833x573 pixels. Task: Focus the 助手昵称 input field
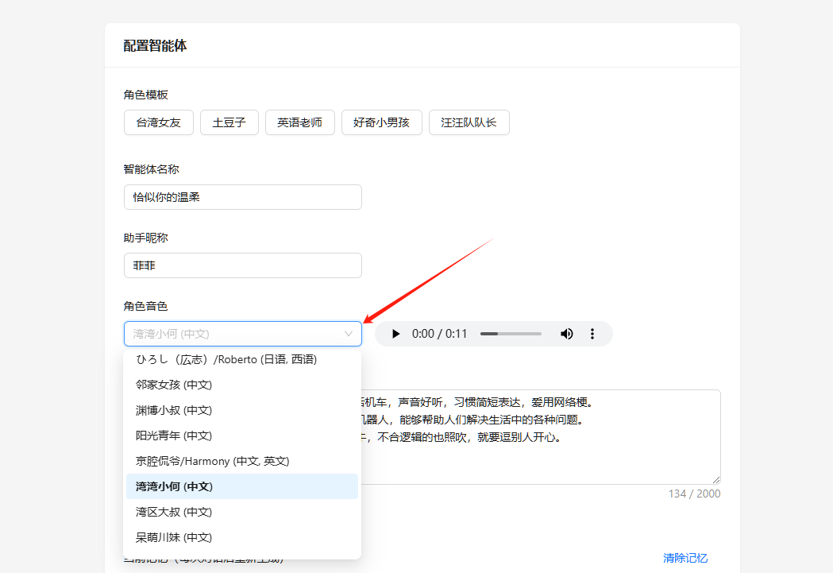point(242,265)
